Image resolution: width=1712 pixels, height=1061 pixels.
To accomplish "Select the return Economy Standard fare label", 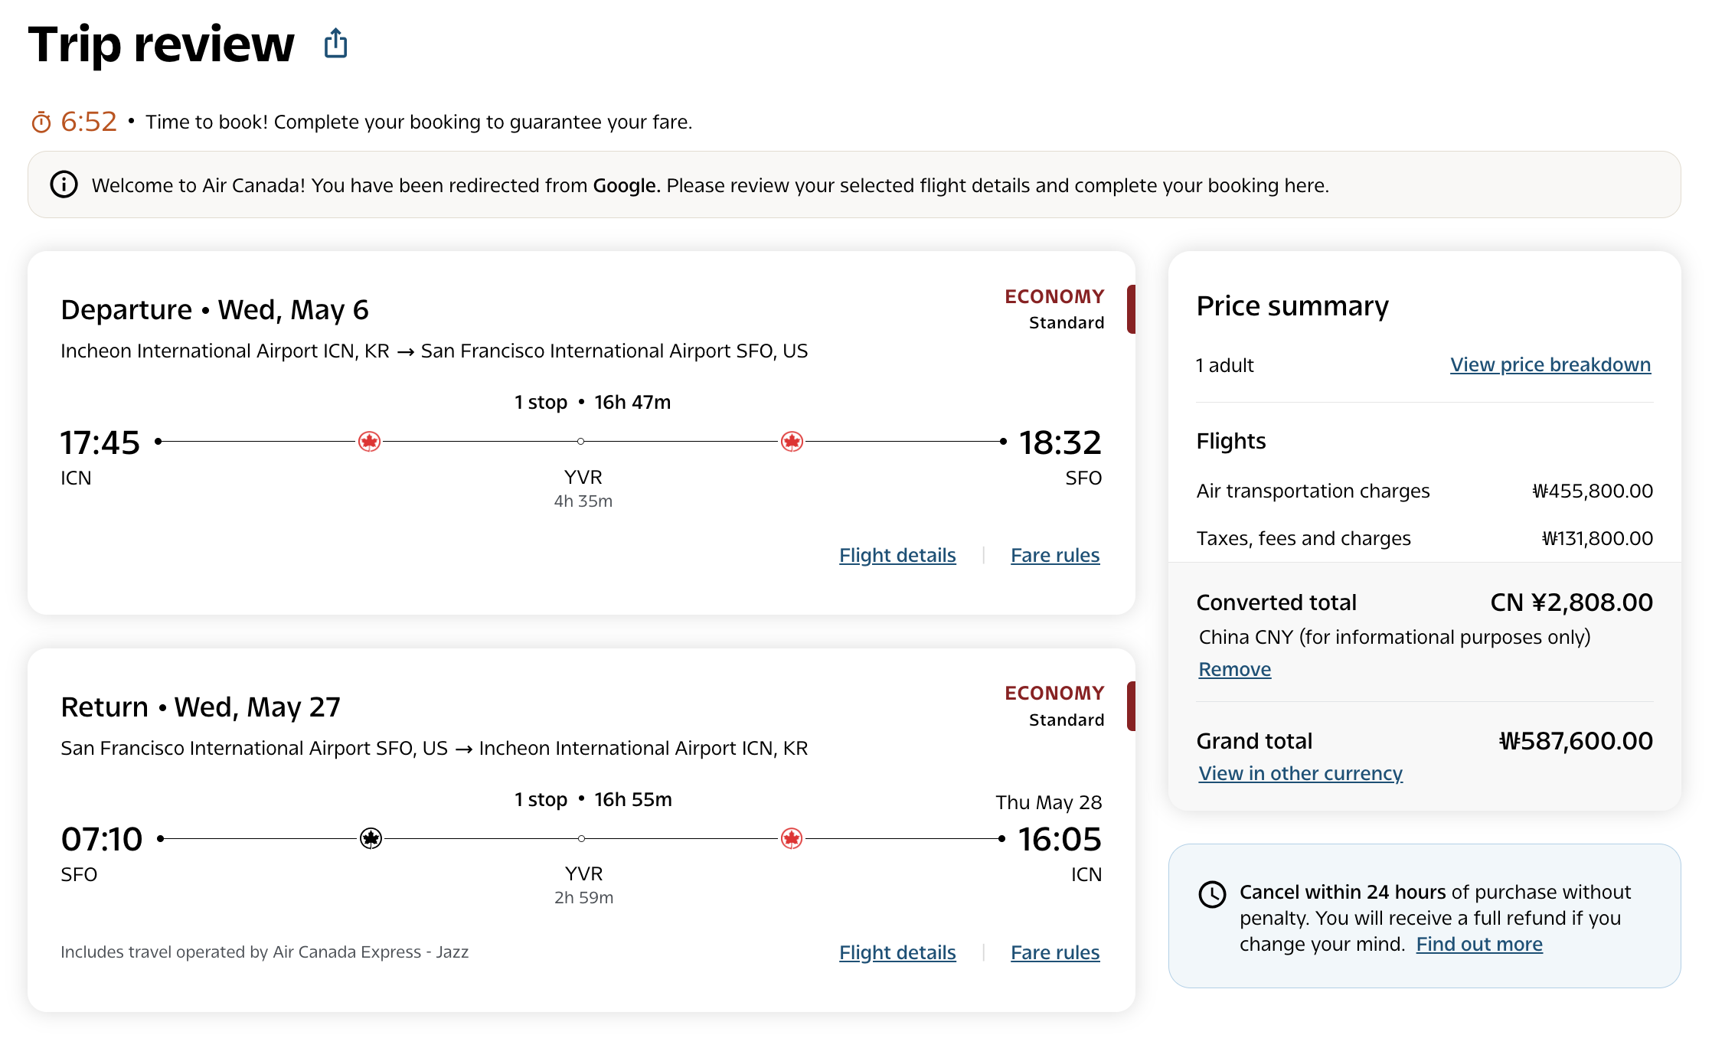I will point(1054,705).
